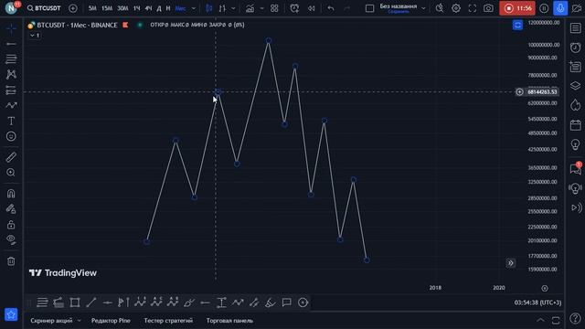The image size is (585, 329).
Task: Open the watchlist panel icon
Action: (x=575, y=28)
